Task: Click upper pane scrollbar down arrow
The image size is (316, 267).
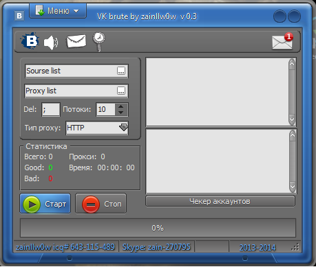Action: pyautogui.click(x=292, y=119)
